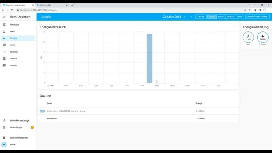This screenshot has width=272, height=153.
Task: Open a new browser tab
Action: pyautogui.click(x=72, y=5)
